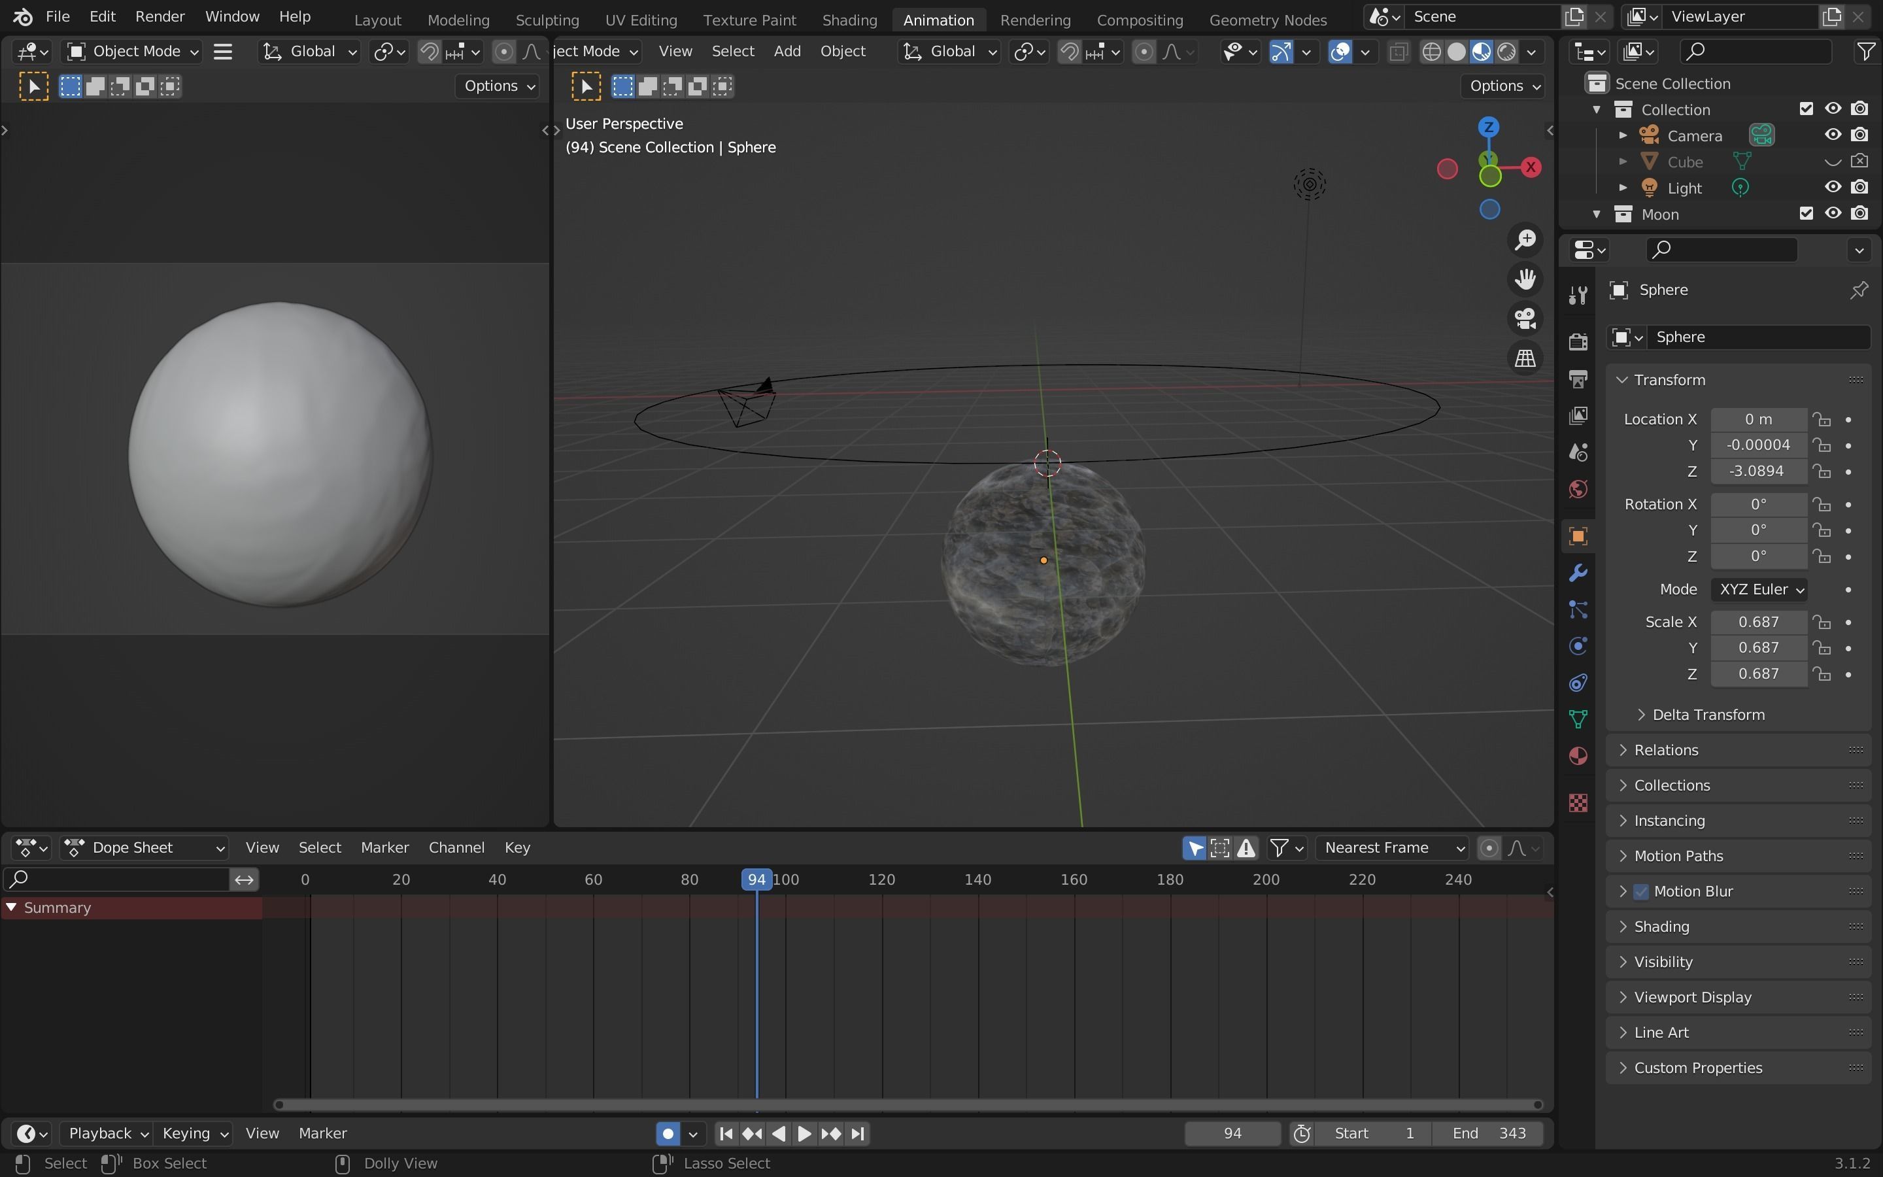Open the World Properties tab

[x=1578, y=489]
